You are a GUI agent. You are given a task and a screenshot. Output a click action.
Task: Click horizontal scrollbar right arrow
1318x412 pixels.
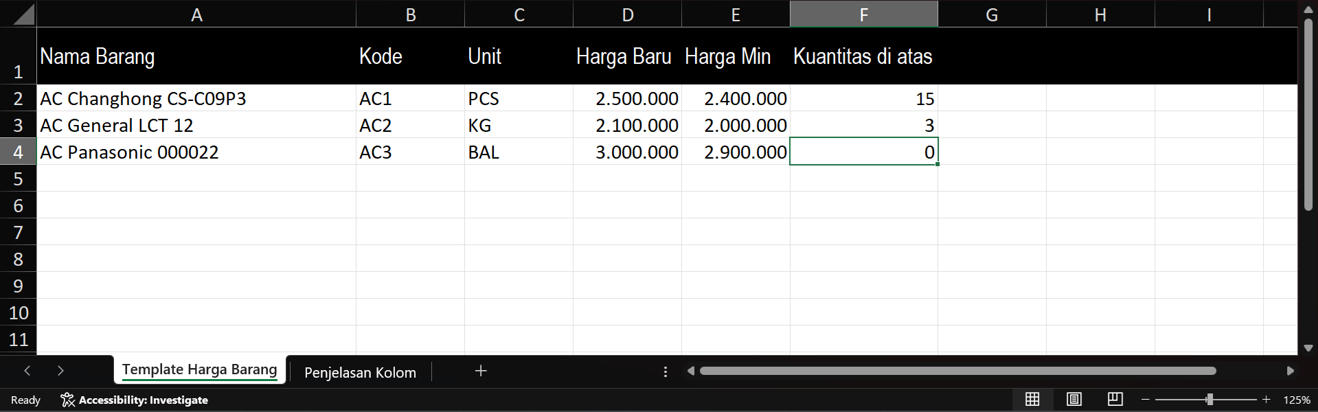1290,371
